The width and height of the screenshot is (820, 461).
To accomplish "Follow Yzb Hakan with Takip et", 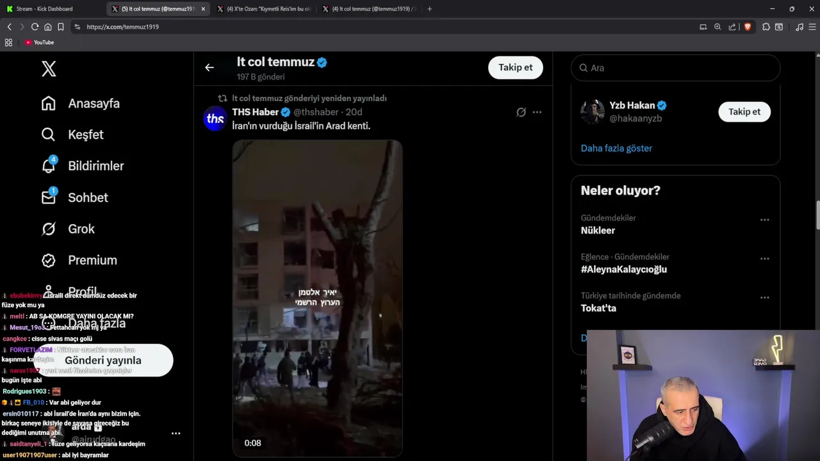I will [744, 111].
